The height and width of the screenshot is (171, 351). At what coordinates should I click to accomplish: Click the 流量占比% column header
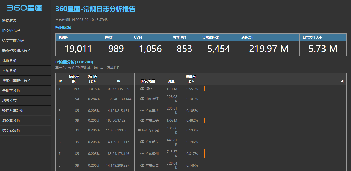click(x=191, y=79)
